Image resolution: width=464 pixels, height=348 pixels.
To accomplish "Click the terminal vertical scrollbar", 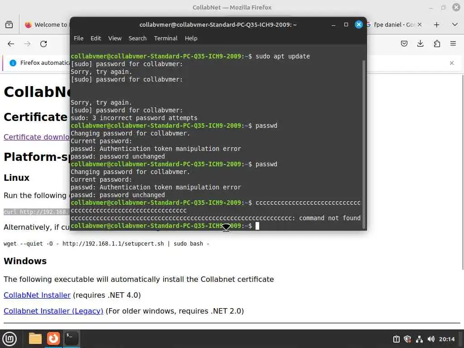I will [x=364, y=145].
